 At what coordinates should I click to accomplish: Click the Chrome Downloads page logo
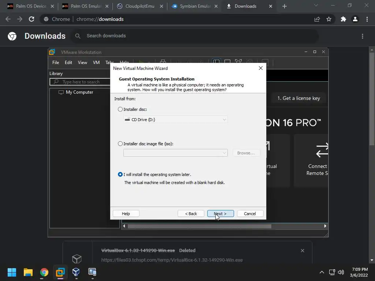click(12, 36)
